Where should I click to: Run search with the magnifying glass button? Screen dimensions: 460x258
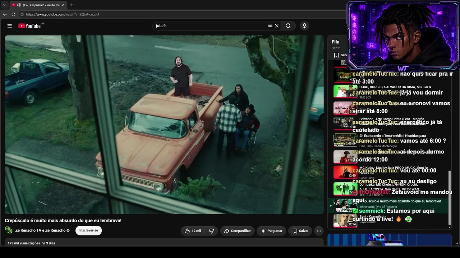coord(288,26)
